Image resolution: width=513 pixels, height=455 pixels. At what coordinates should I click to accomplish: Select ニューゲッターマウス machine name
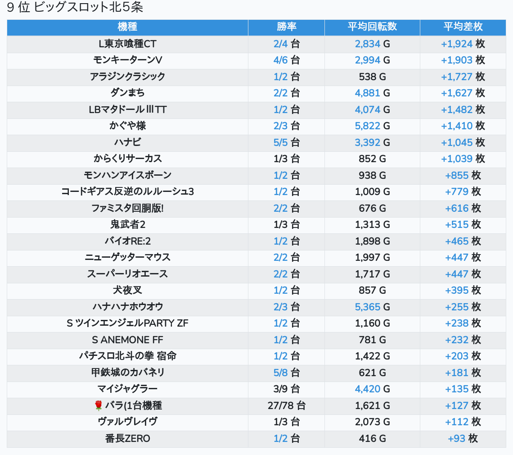128,258
